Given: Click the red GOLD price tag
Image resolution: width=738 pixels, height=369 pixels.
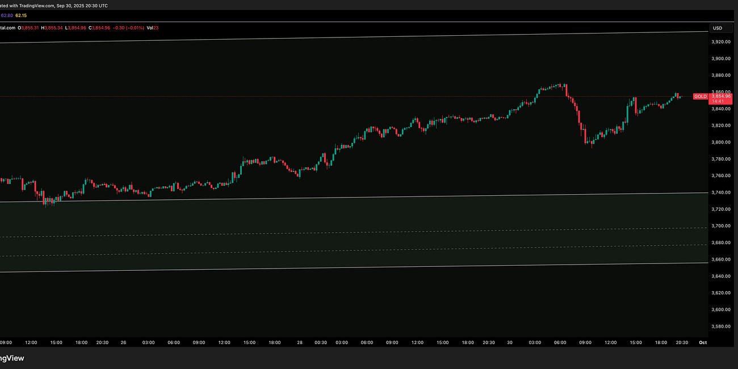Looking at the screenshot, I should 701,97.
